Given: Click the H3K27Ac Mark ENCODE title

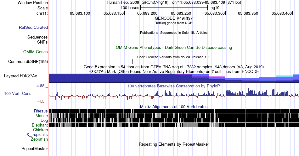Looking at the screenshot, I should [174, 71].
